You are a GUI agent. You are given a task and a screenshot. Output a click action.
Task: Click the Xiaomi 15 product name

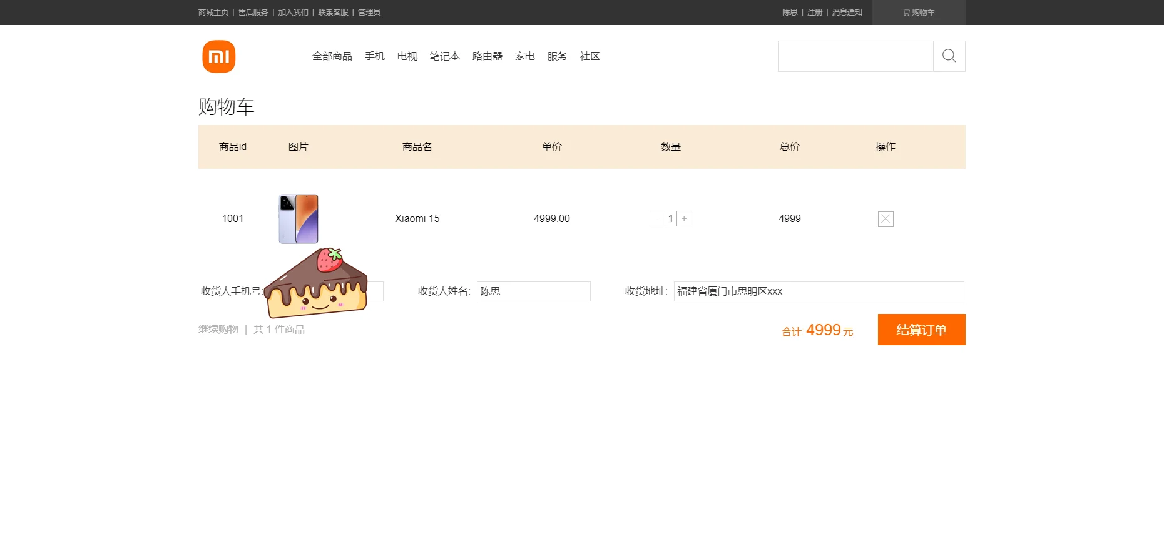click(x=417, y=219)
